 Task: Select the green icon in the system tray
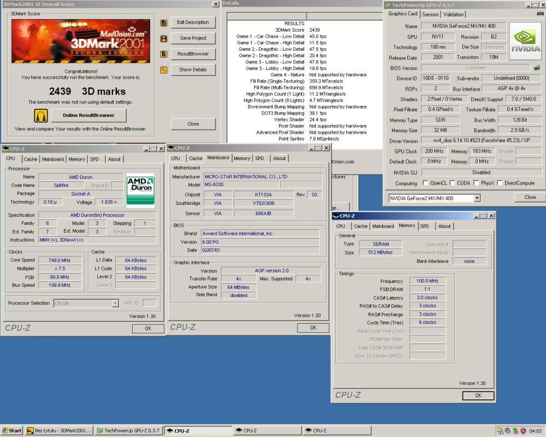(x=514, y=430)
